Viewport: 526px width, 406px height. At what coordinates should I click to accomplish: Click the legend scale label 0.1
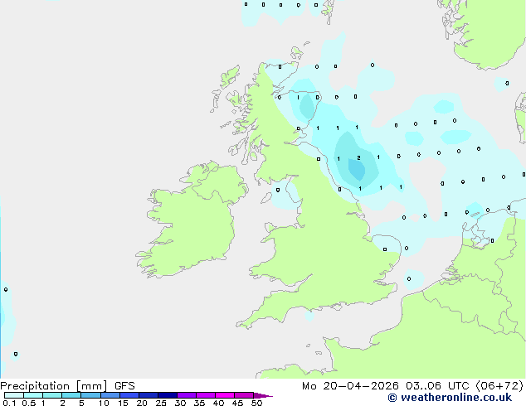9,403
